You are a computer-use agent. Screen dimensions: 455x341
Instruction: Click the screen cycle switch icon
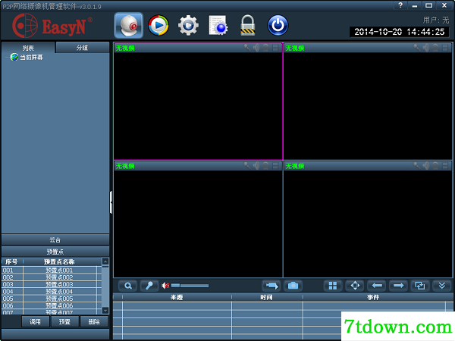pyautogui.click(x=420, y=286)
